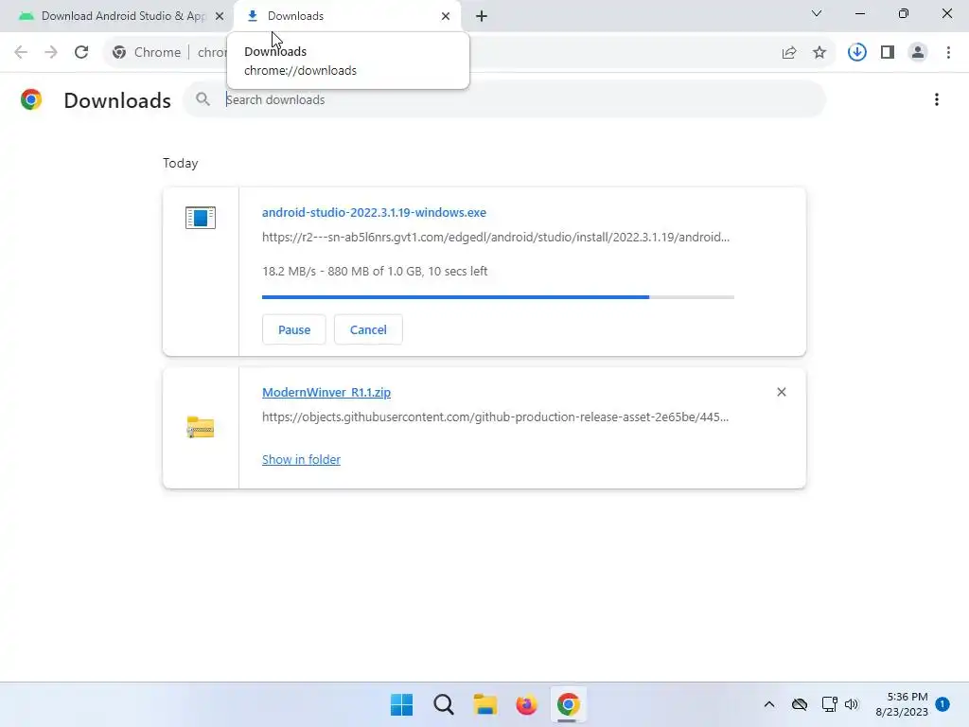Viewport: 969px width, 727px height.
Task: Open Windows taskbar Search
Action: click(x=444, y=704)
